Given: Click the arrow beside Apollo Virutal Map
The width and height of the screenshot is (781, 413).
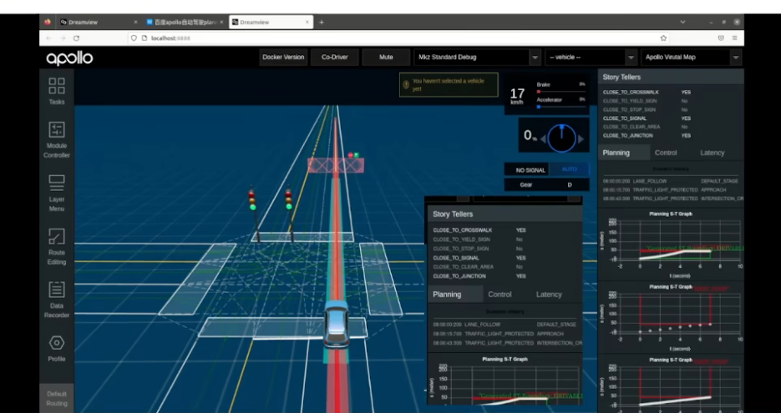Looking at the screenshot, I should coord(736,58).
